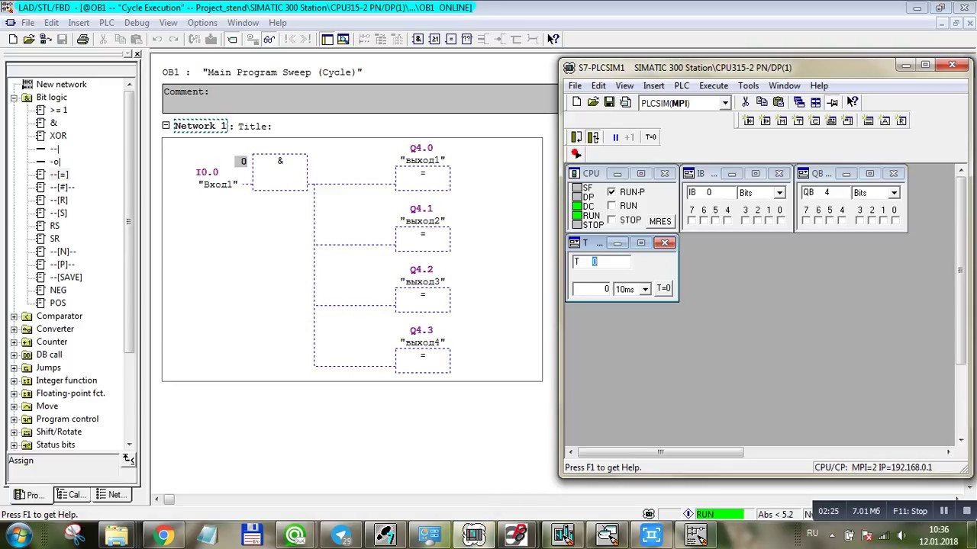The image size is (977, 549).
Task: Insert an AND box from toolbar
Action: pos(418,39)
